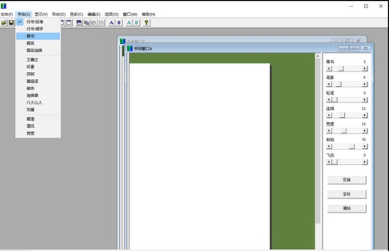
Task: Open the 帮助(H) menu
Action: pyautogui.click(x=148, y=14)
